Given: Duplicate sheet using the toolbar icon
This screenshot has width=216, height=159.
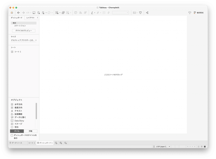Looking at the screenshot, I should (x=63, y=13).
